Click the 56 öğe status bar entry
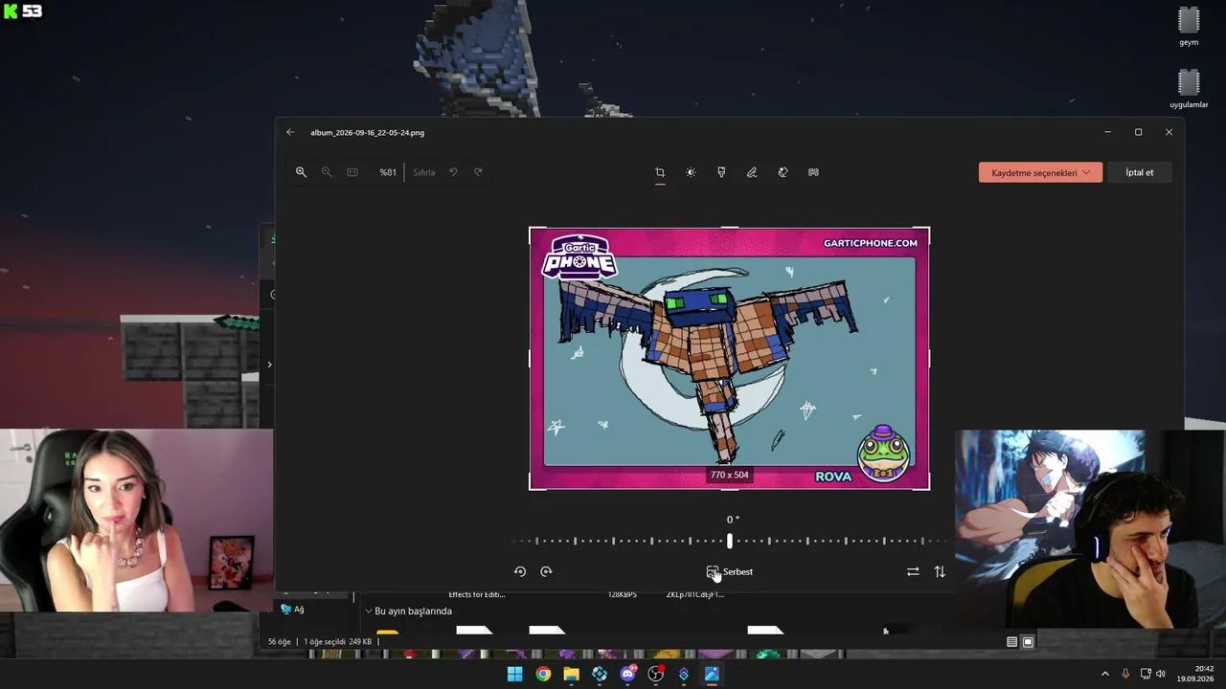Screen dimensions: 1226x689 279,642
